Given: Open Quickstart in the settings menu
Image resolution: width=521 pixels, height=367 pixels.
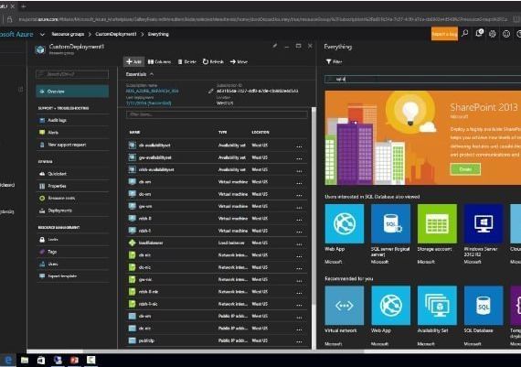Looking at the screenshot, I should (72, 174).
